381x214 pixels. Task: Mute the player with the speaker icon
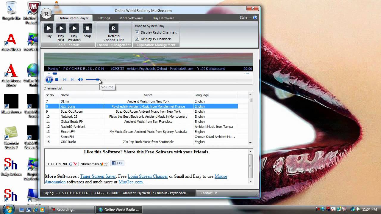pos(80,80)
